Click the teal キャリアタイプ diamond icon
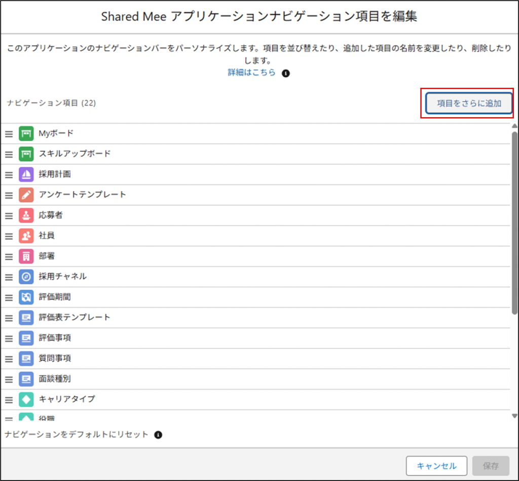The height and width of the screenshot is (481, 519). (26, 399)
